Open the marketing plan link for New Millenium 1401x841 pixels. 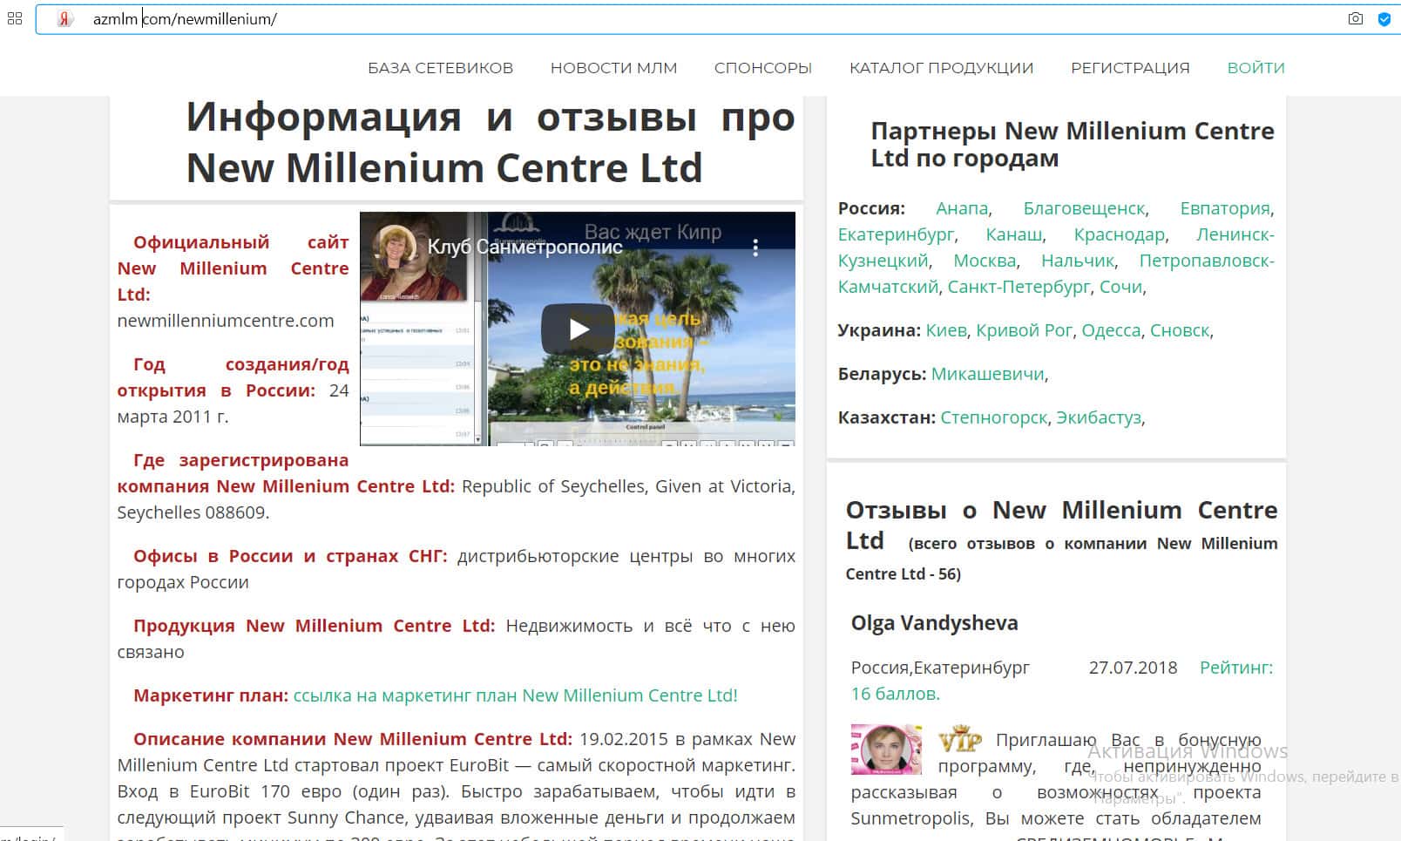tap(515, 695)
